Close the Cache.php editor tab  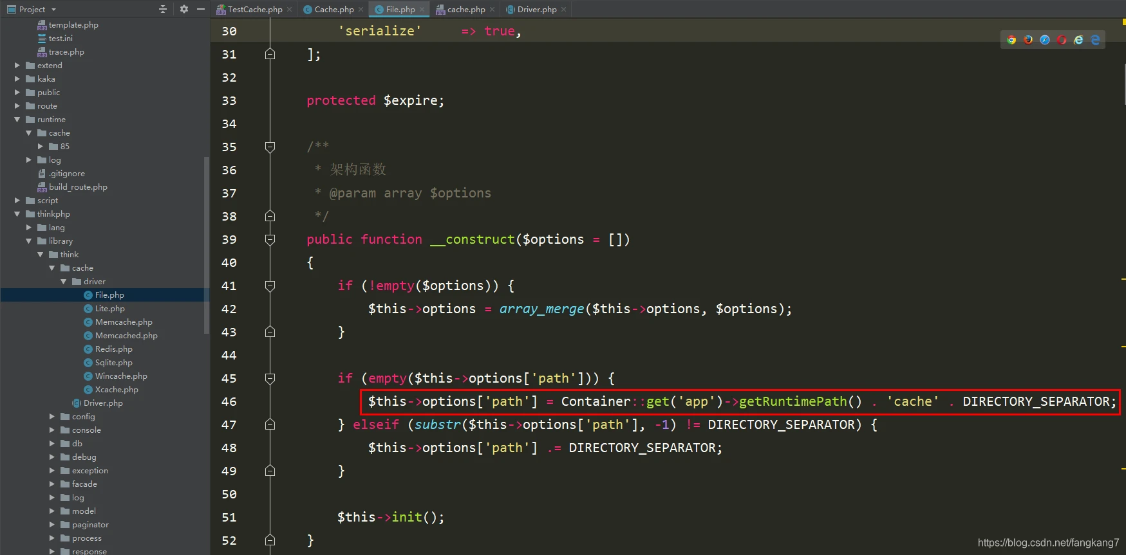[361, 10]
